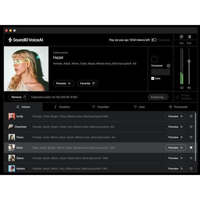Screen dimensions: 200x200
Task: Switch to the Voices tab
Action: (23, 107)
